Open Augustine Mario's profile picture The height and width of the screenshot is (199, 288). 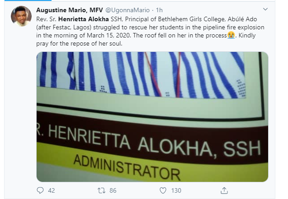click(21, 17)
